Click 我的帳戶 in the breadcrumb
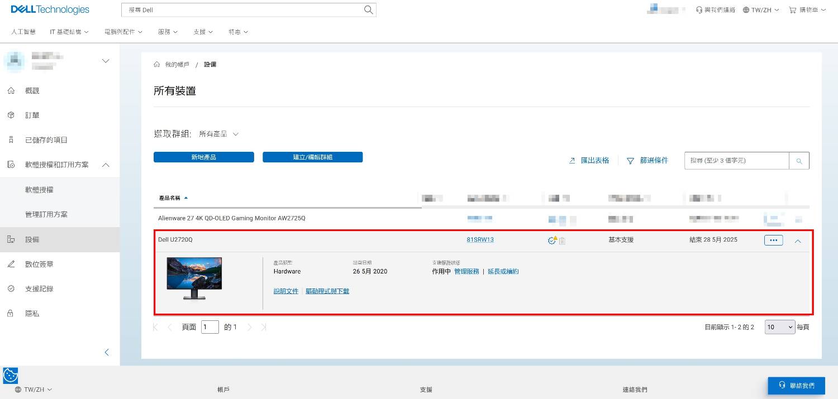 [x=177, y=65]
